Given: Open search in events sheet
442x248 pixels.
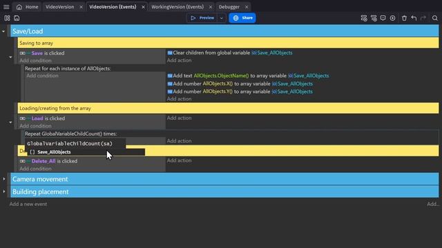Looking at the screenshot, I should [434, 18].
